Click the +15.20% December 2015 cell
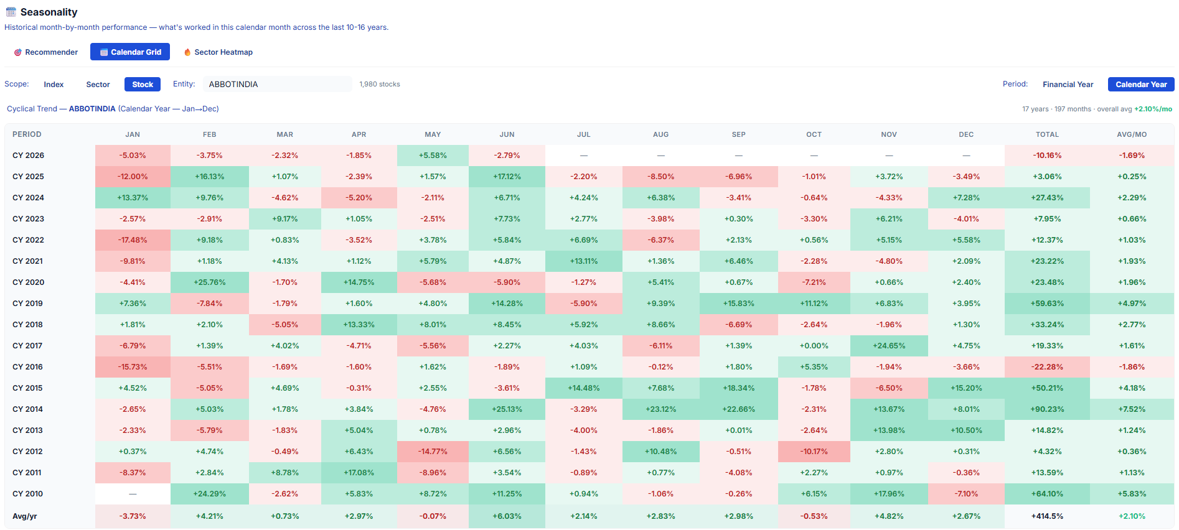 point(966,388)
